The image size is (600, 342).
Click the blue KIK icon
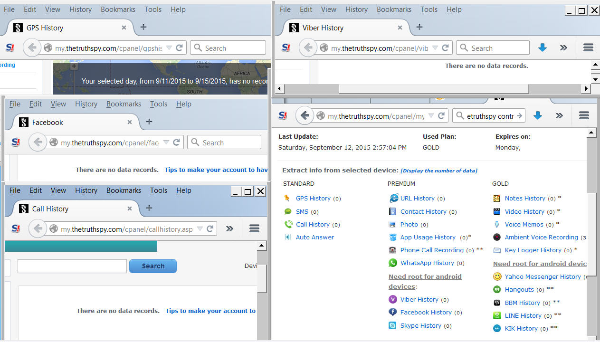click(x=497, y=328)
